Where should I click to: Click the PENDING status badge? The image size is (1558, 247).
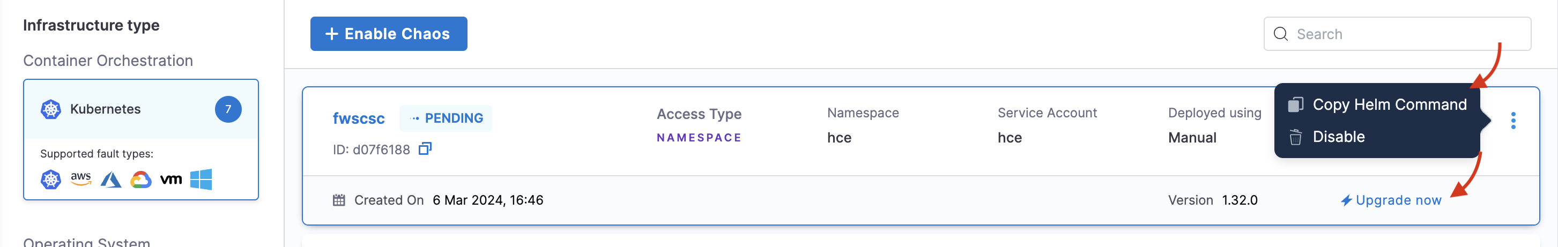click(x=446, y=118)
